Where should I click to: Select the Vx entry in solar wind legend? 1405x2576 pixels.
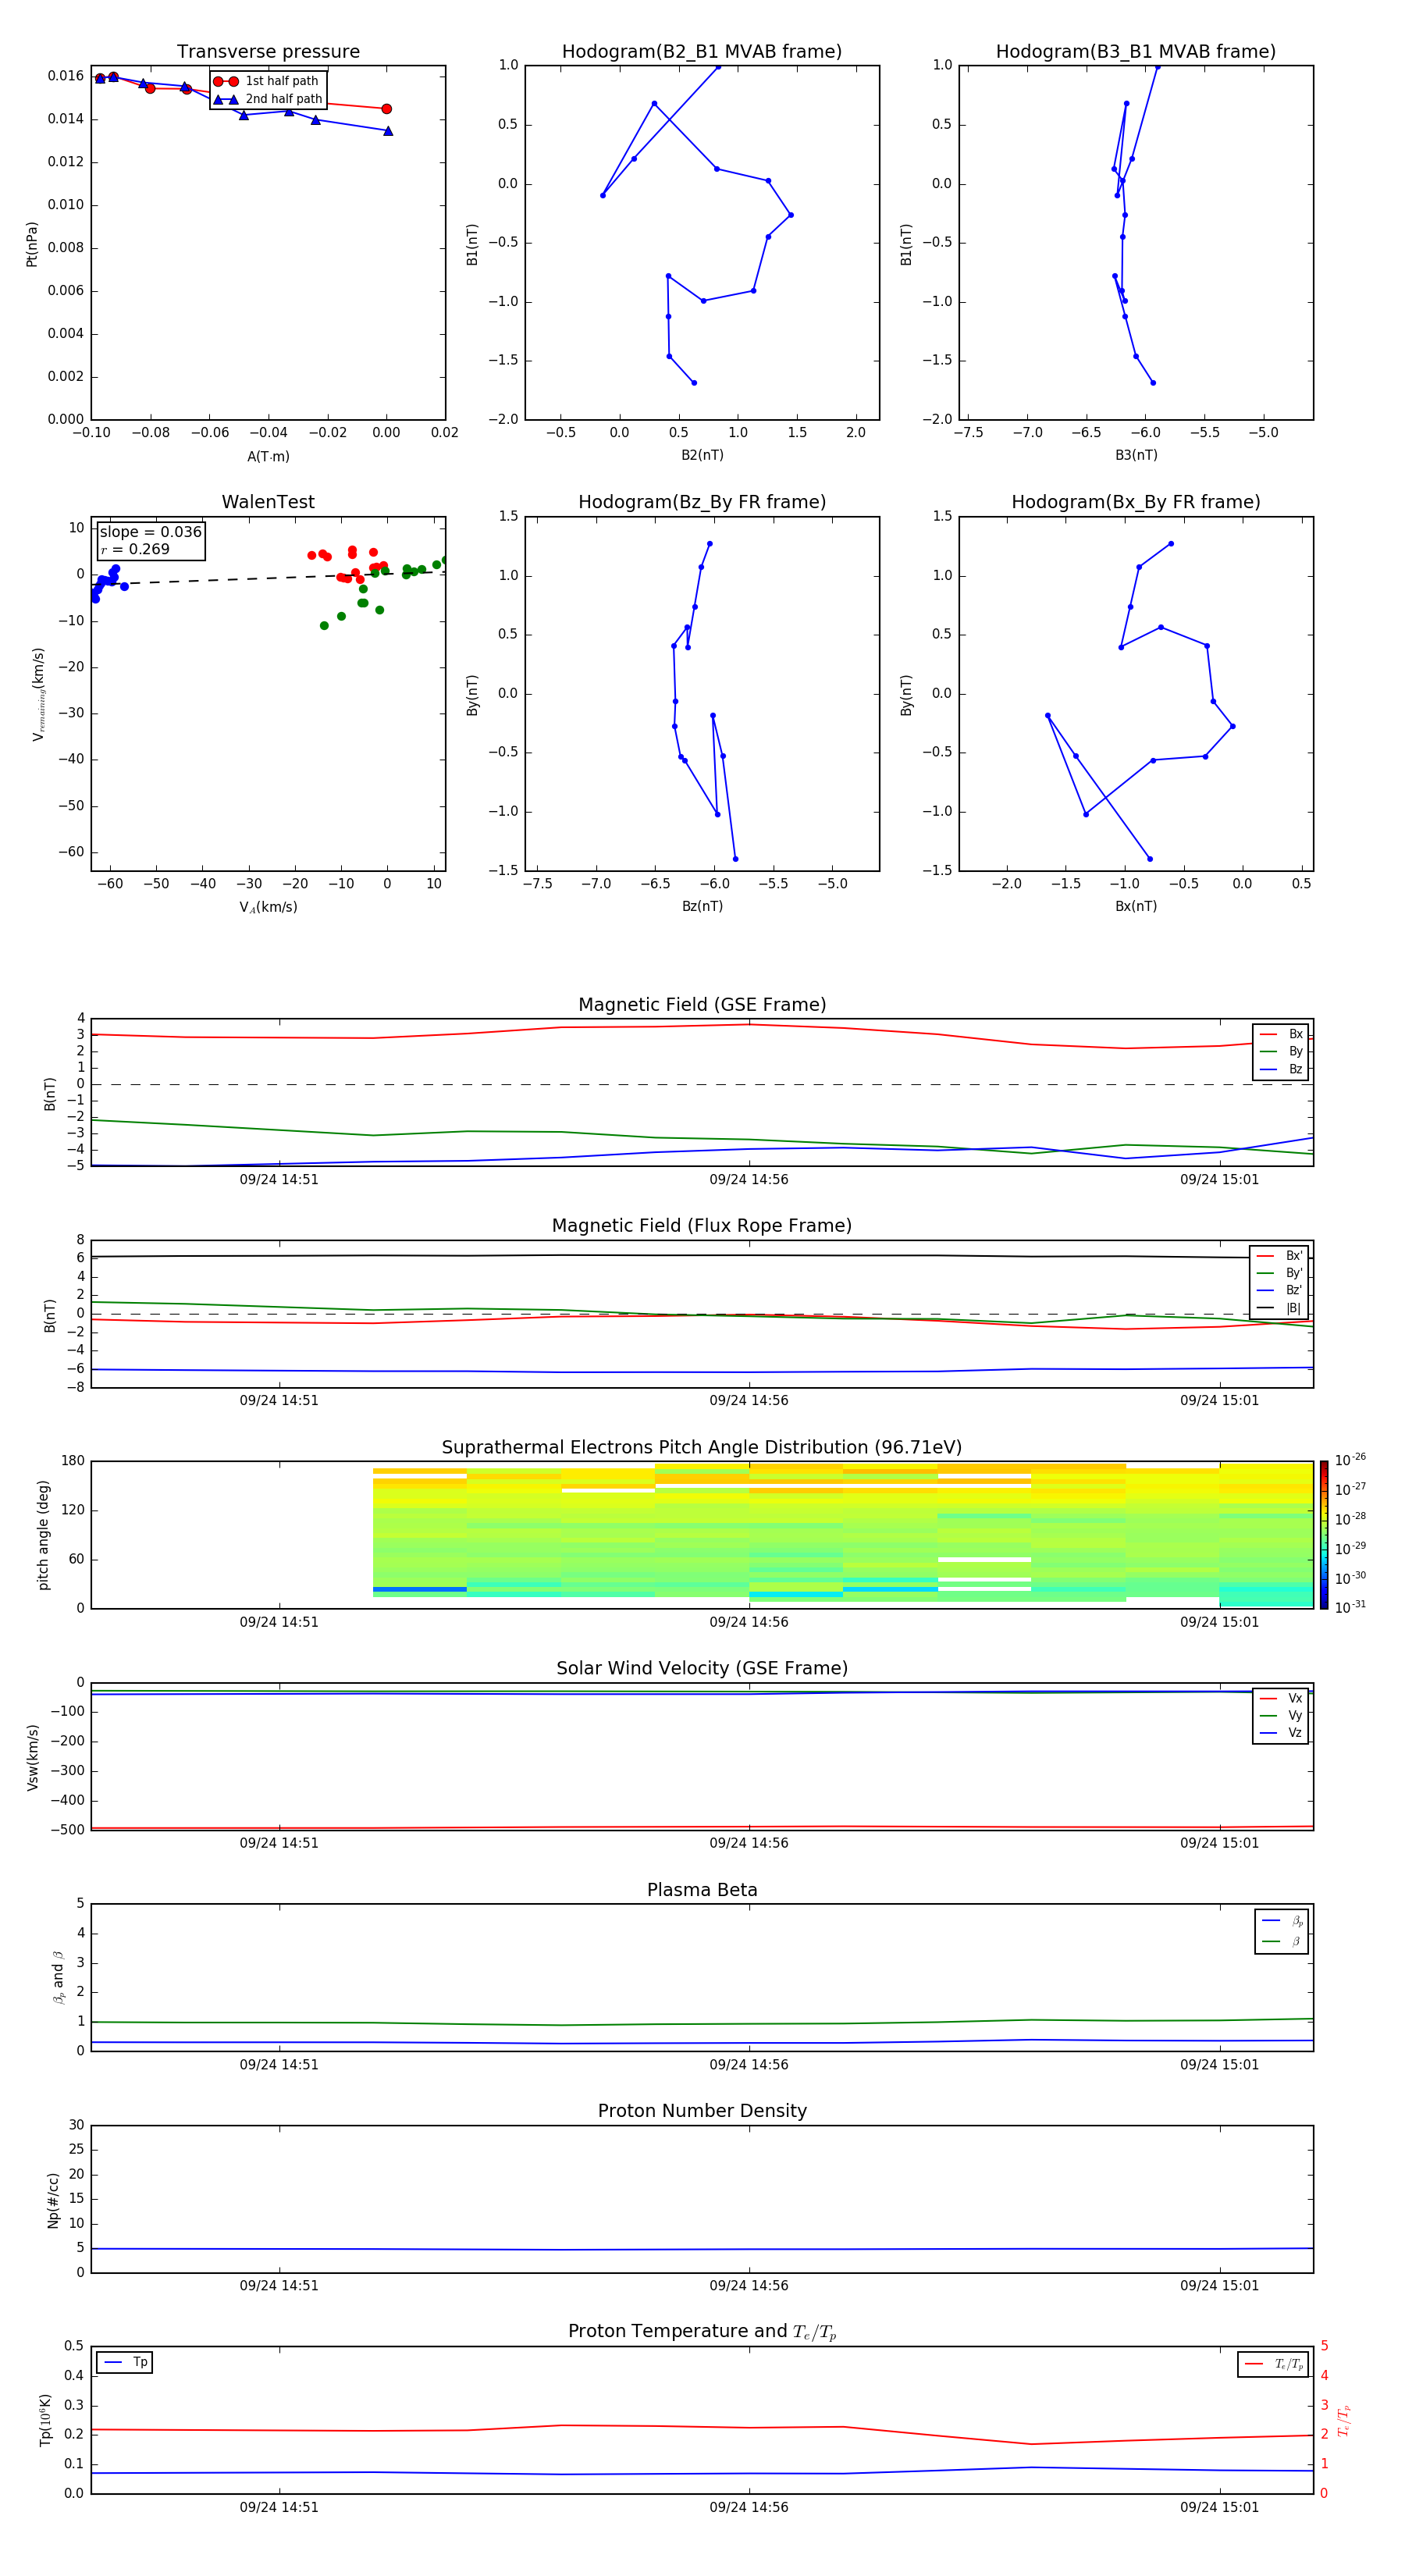coord(1281,1698)
